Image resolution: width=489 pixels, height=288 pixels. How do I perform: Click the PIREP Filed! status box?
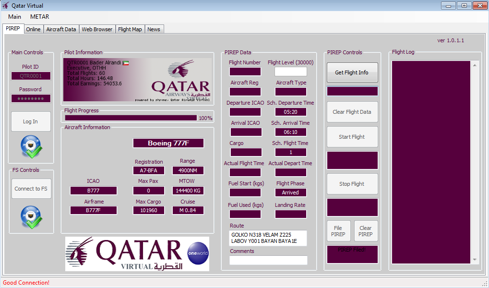pyautogui.click(x=352, y=254)
